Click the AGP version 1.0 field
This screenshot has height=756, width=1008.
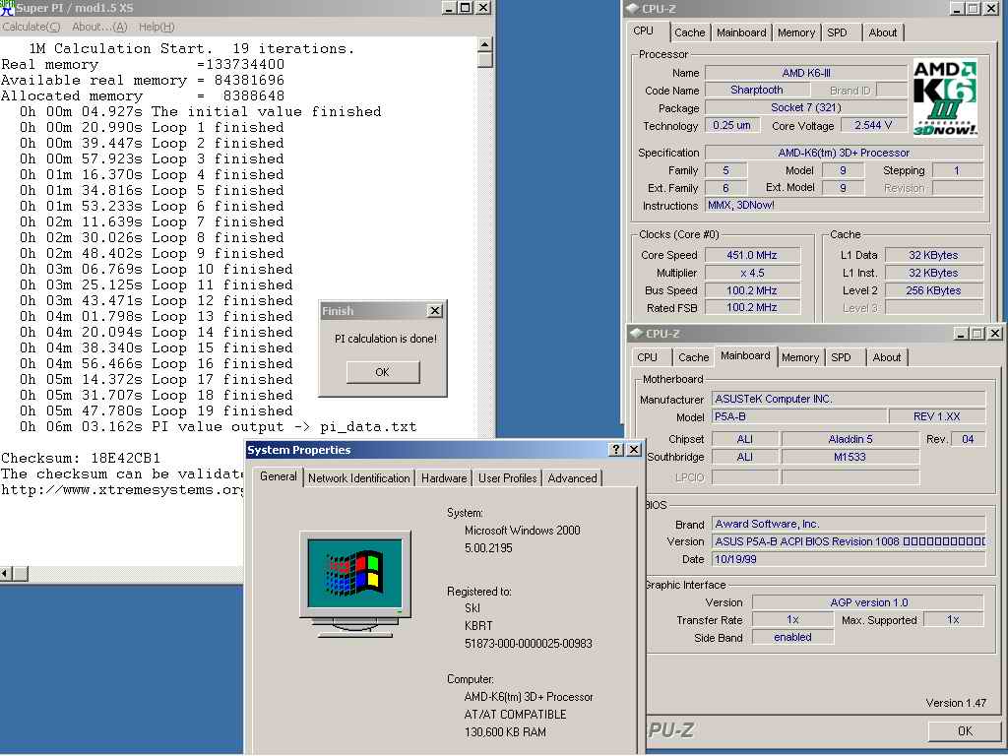pyautogui.click(x=868, y=602)
